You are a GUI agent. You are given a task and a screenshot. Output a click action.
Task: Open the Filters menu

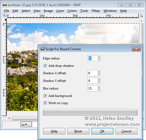click(96, 11)
